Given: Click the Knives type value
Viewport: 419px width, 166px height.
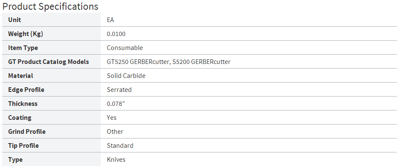Looking at the screenshot, I should point(116,160).
